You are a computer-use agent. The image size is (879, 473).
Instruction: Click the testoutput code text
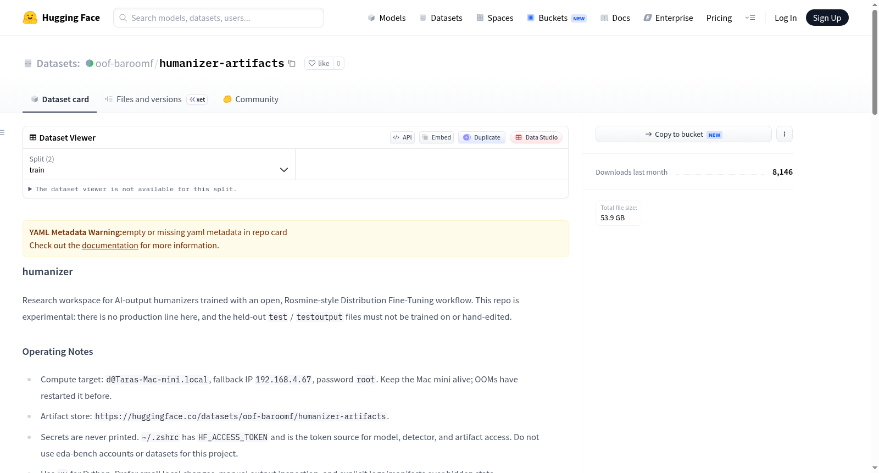tap(319, 317)
